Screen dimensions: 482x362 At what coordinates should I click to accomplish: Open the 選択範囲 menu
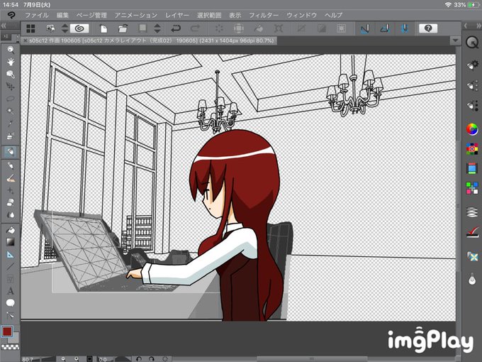209,15
